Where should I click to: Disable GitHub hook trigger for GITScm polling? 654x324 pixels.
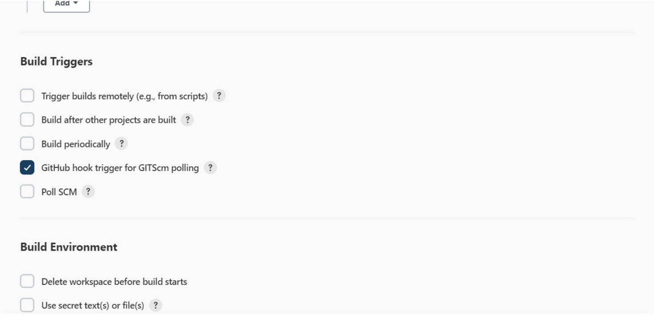pos(27,168)
